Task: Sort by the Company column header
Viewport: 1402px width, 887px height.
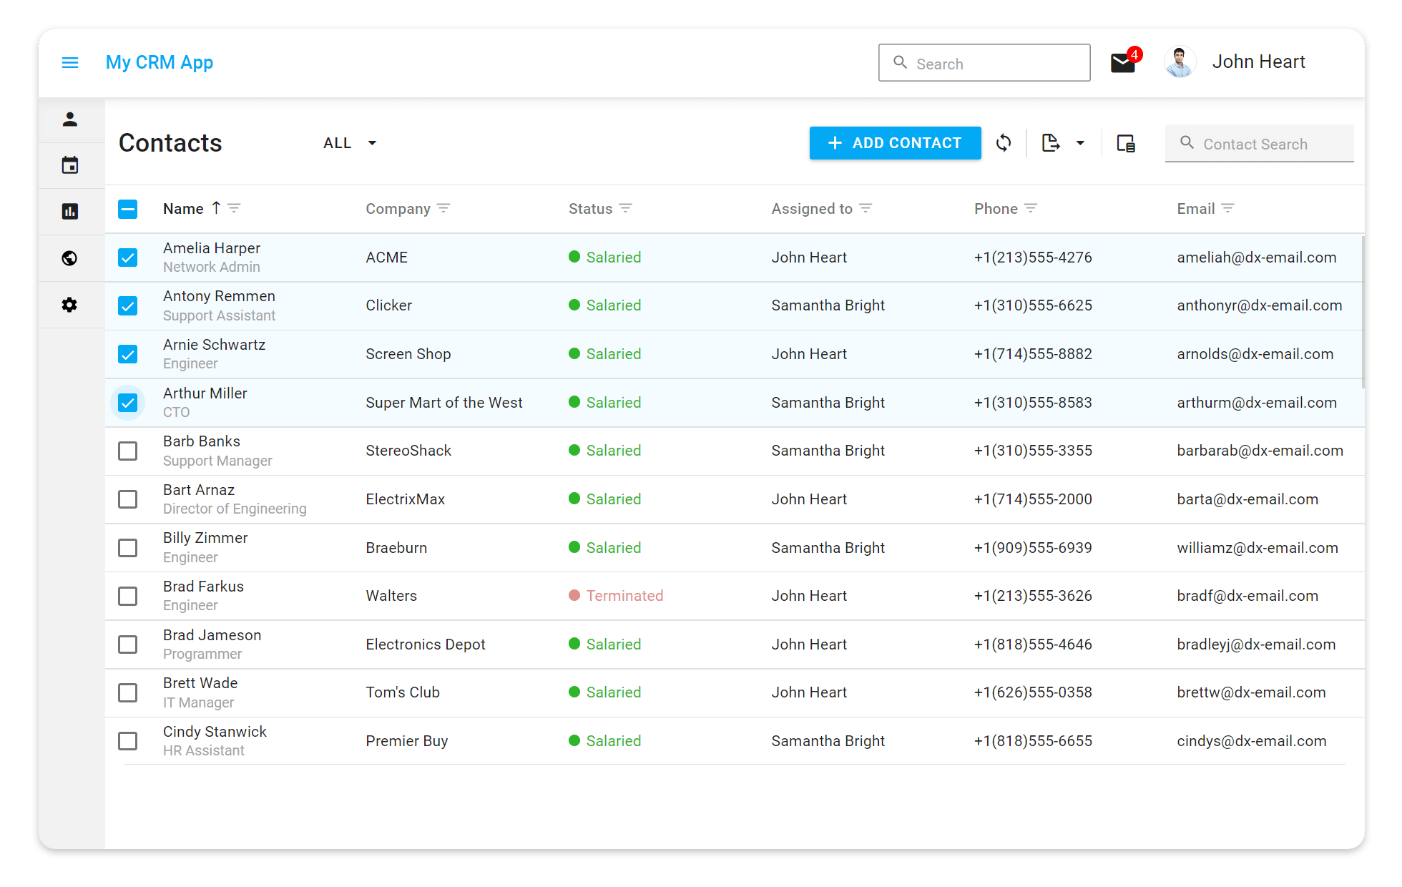Action: 398,209
